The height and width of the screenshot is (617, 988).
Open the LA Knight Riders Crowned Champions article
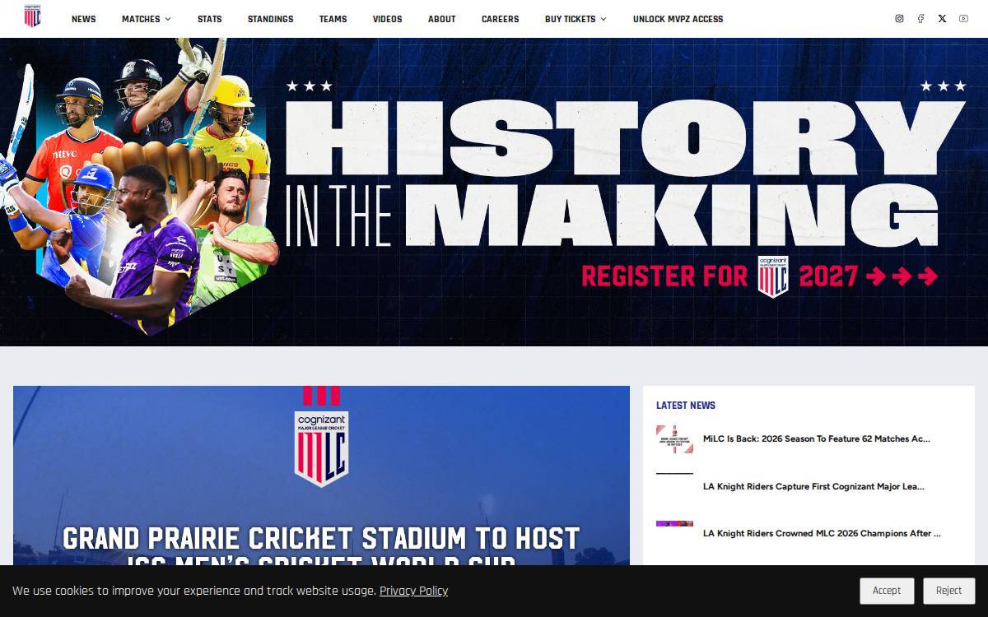pyautogui.click(x=822, y=534)
